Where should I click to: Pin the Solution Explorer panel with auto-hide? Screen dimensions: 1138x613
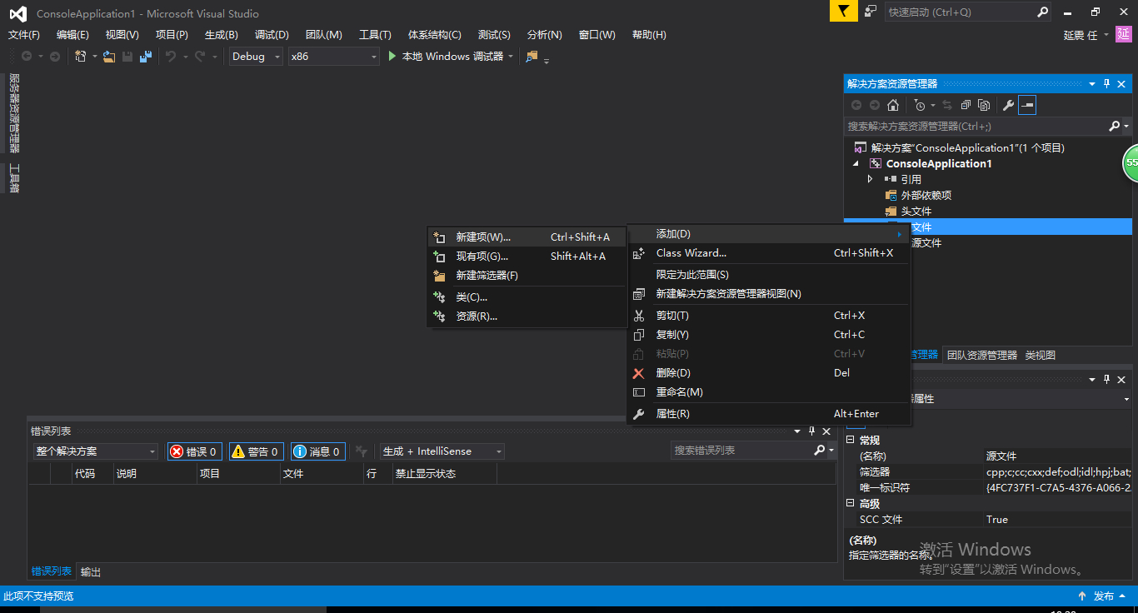[1107, 84]
